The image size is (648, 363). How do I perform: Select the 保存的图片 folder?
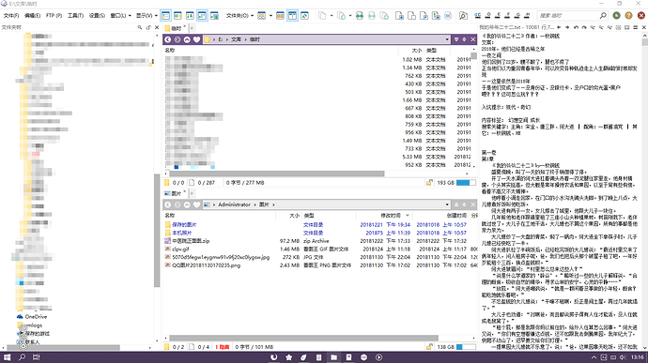[x=184, y=225]
